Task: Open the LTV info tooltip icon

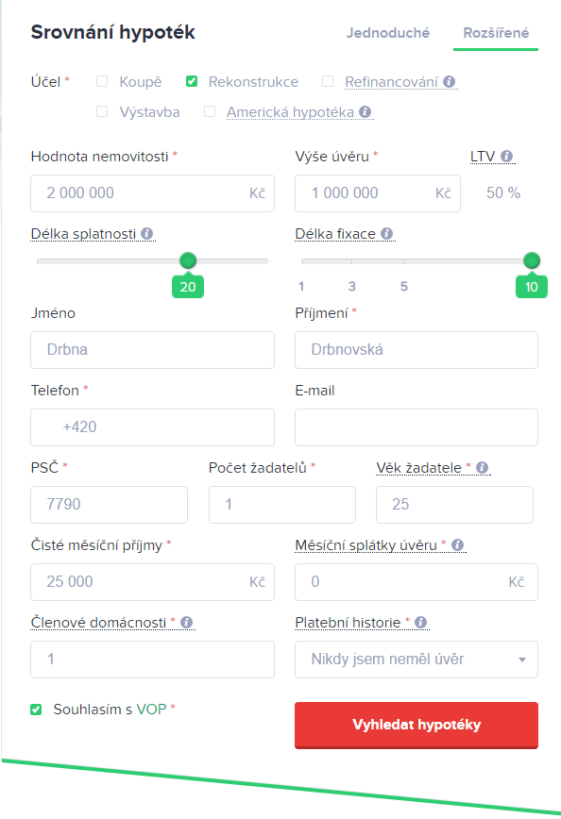Action: [x=506, y=157]
